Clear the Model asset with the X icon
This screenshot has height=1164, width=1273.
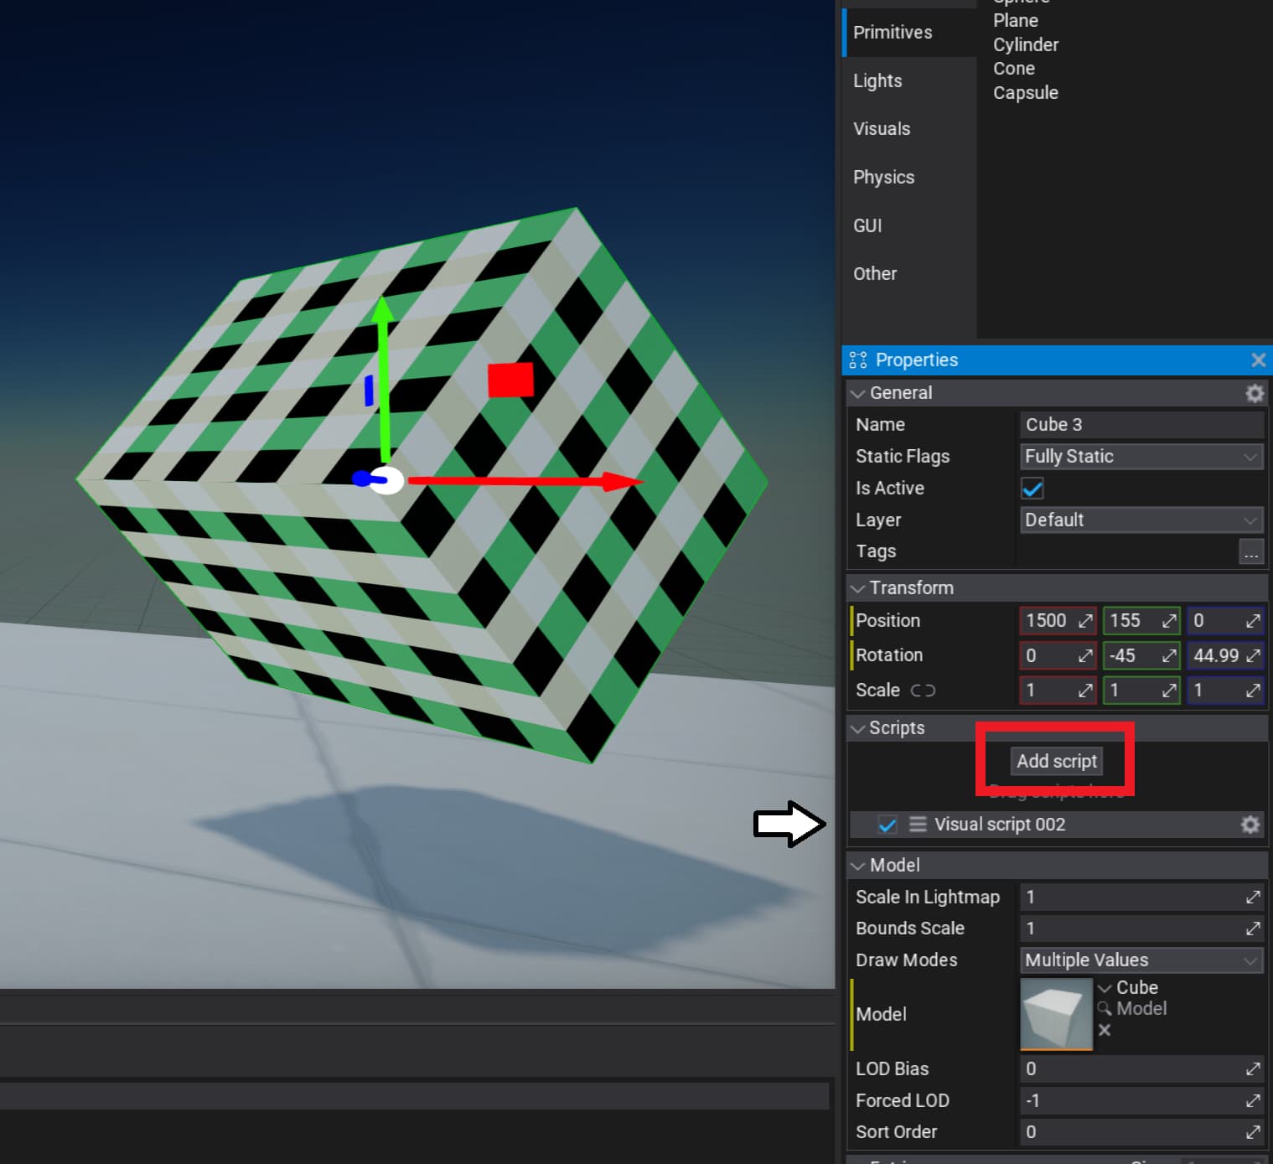pos(1105,1030)
